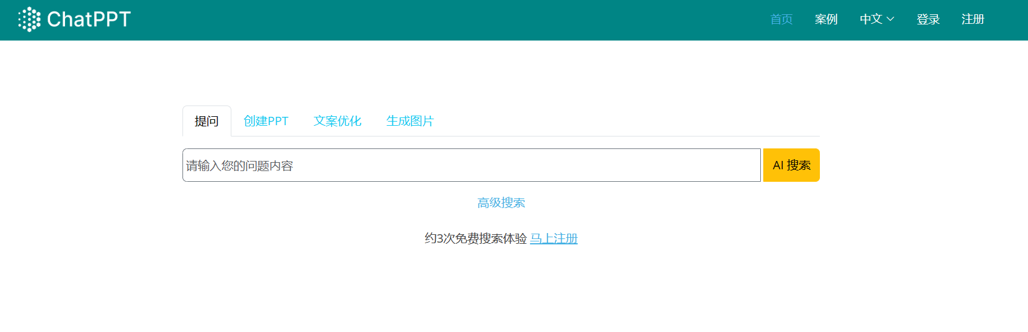Expand the 高级搜索 advanced search options
Image resolution: width=1028 pixels, height=332 pixels.
501,203
